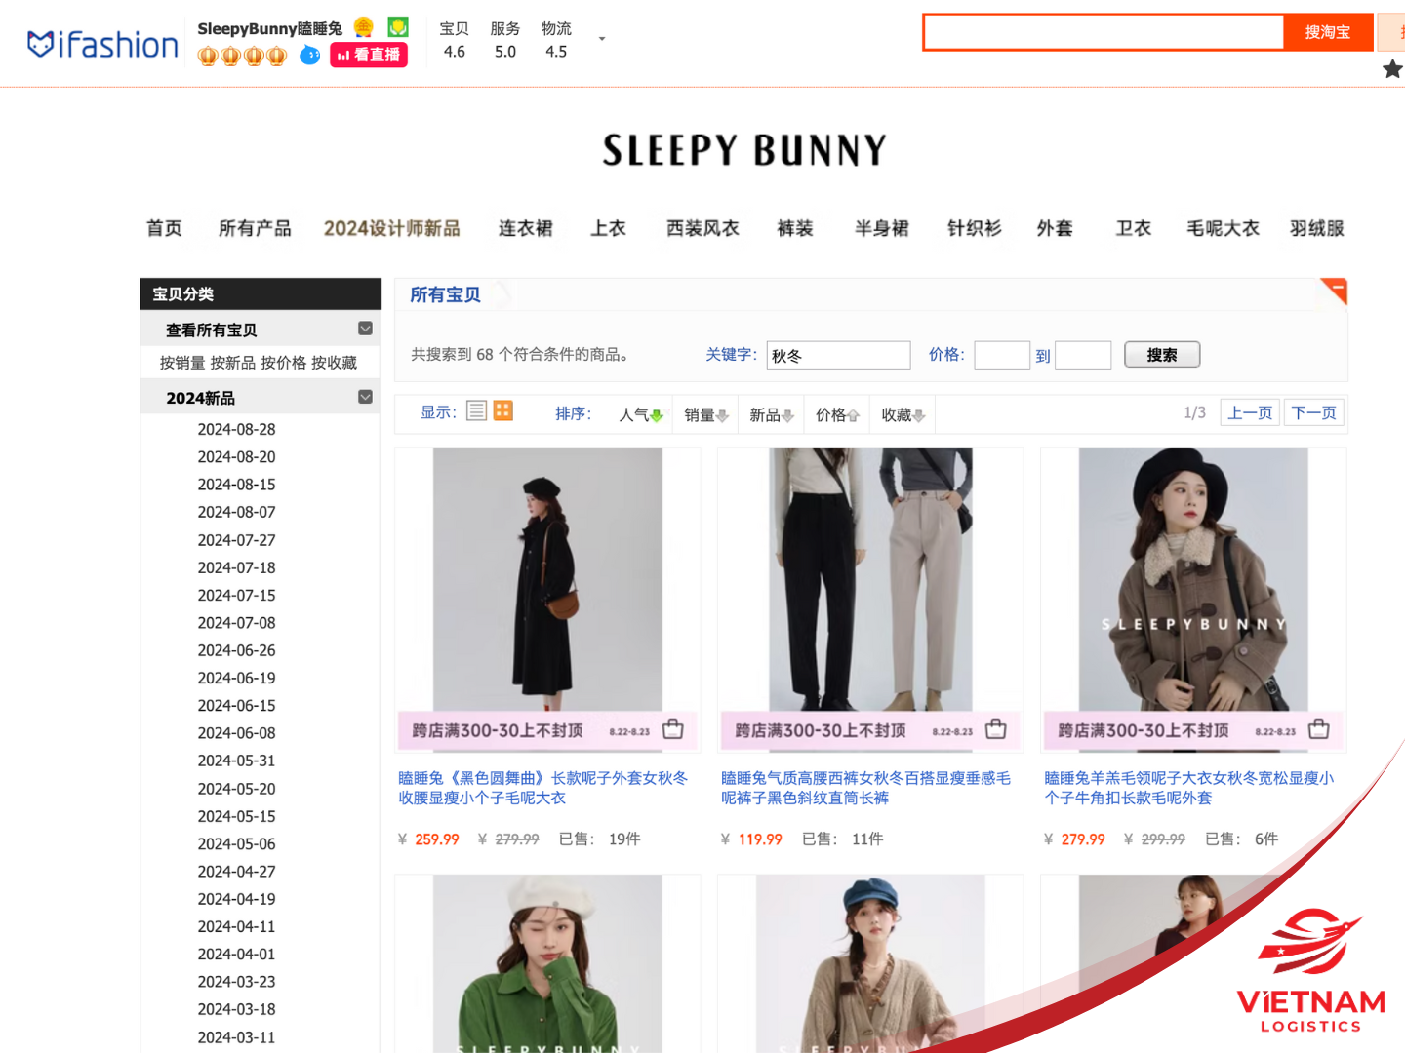Image resolution: width=1405 pixels, height=1053 pixels.
Task: Go to 下一页 next page
Action: coord(1313,412)
